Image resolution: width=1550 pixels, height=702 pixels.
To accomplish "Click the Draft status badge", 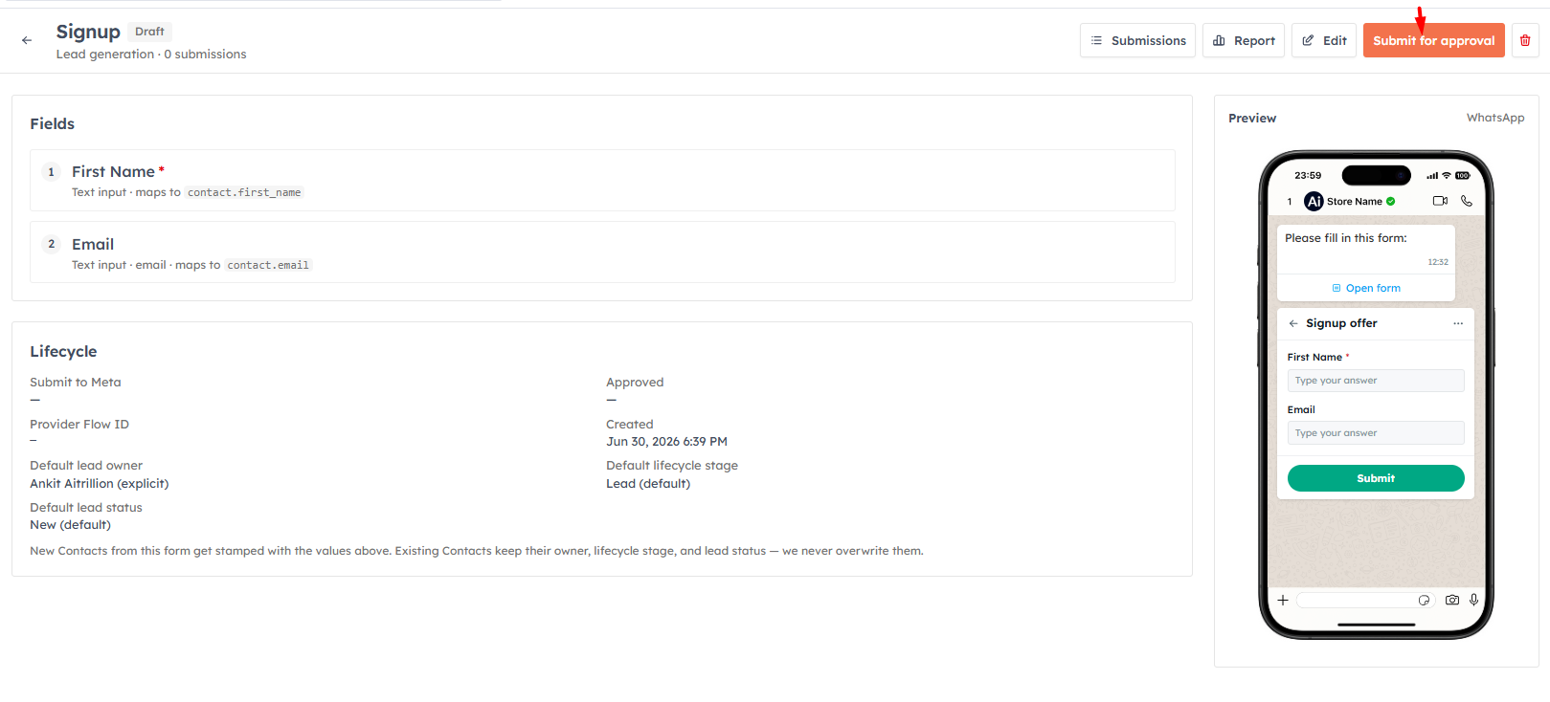I will click(x=149, y=32).
